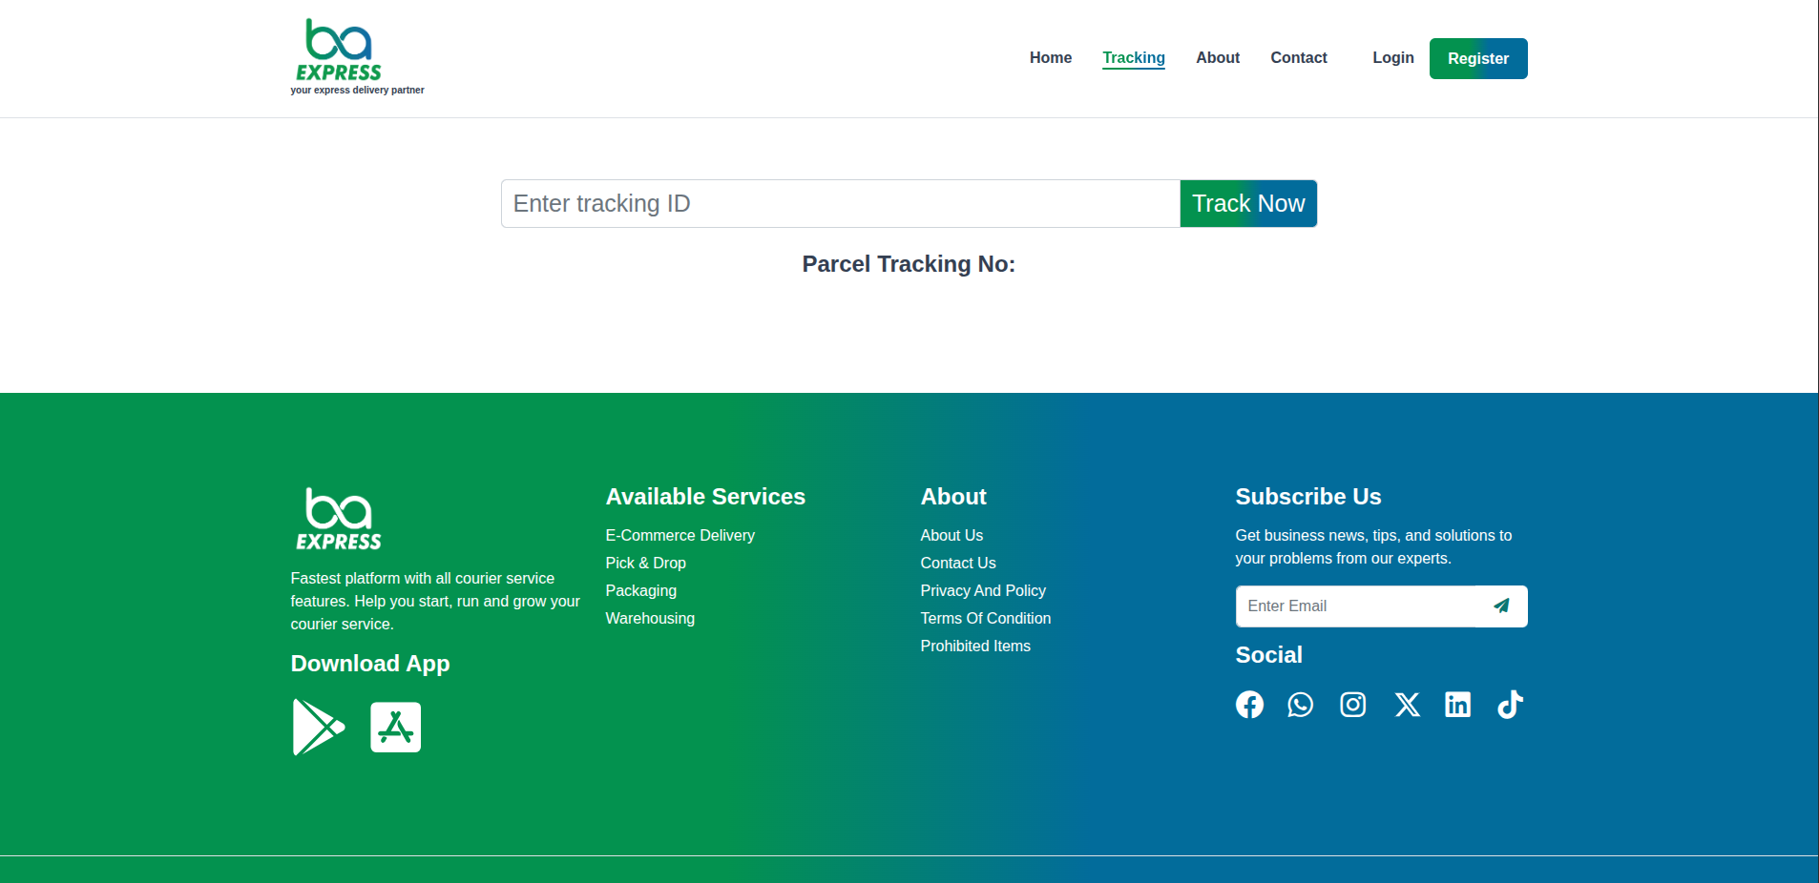Open the WhatsApp social icon
This screenshot has height=883, width=1819.
click(1300, 705)
